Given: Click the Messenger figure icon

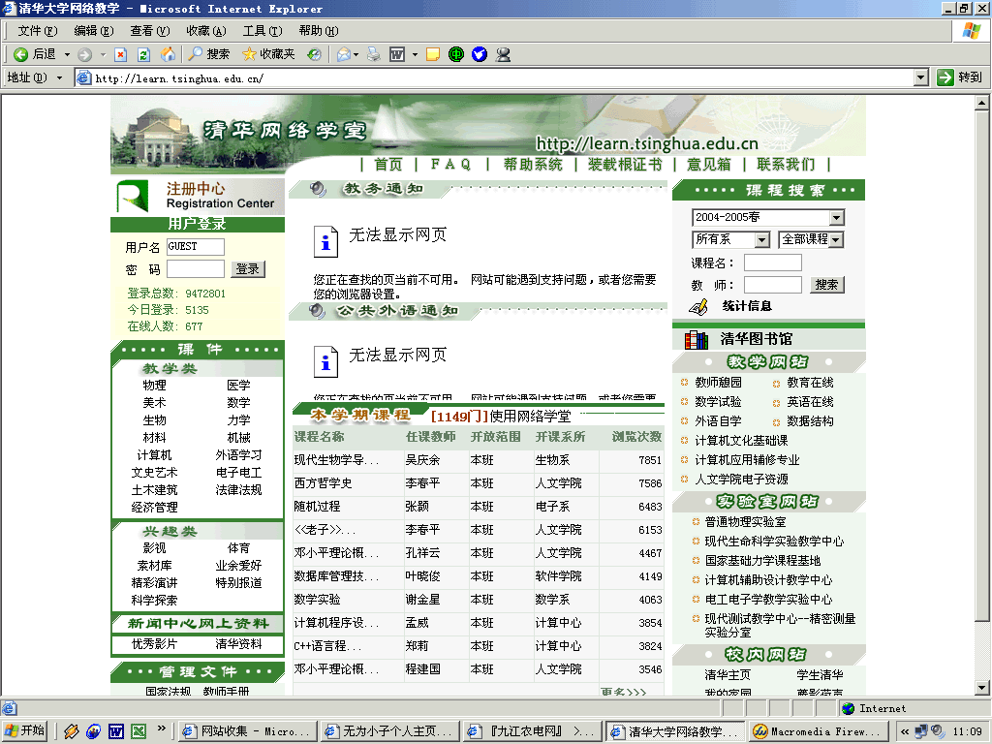Looking at the screenshot, I should tap(503, 55).
